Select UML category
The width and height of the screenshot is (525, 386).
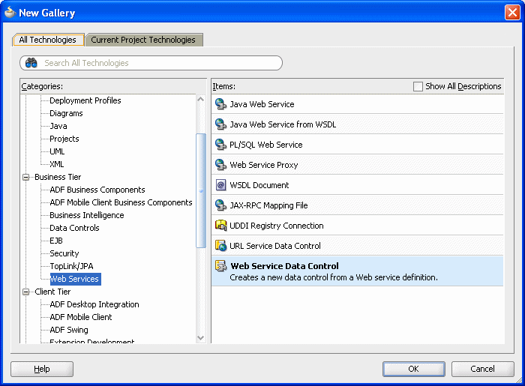tap(57, 151)
